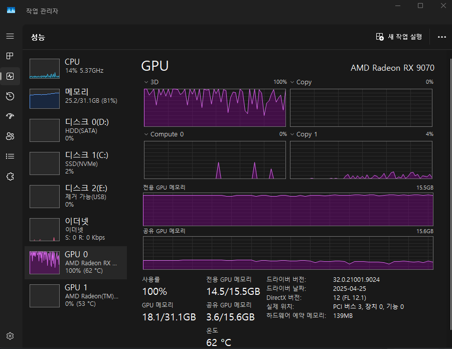Viewport: 452px width, 349px height.
Task: Click the driver date 2025-04-25
Action: click(349, 288)
